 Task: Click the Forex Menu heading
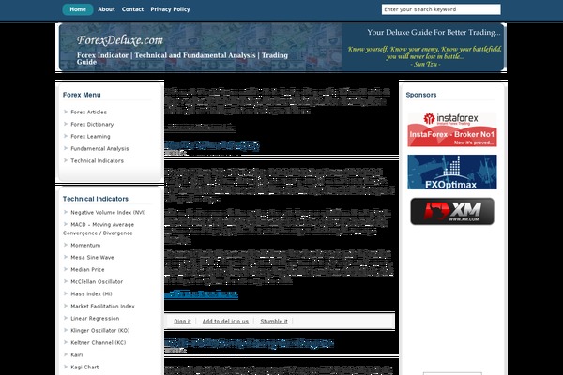pyautogui.click(x=82, y=95)
